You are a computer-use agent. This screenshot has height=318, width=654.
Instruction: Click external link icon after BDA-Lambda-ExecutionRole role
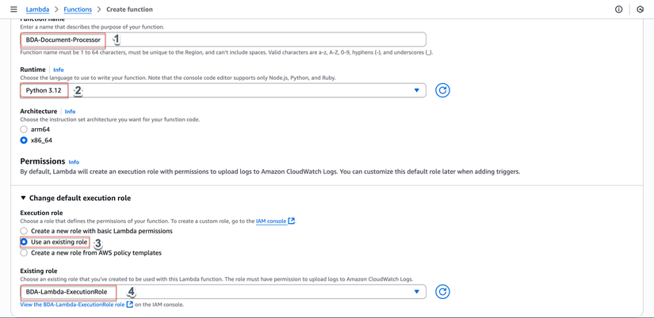[x=130, y=305]
